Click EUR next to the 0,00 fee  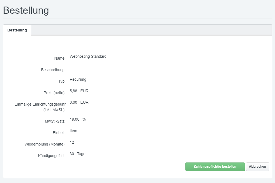[84, 102]
